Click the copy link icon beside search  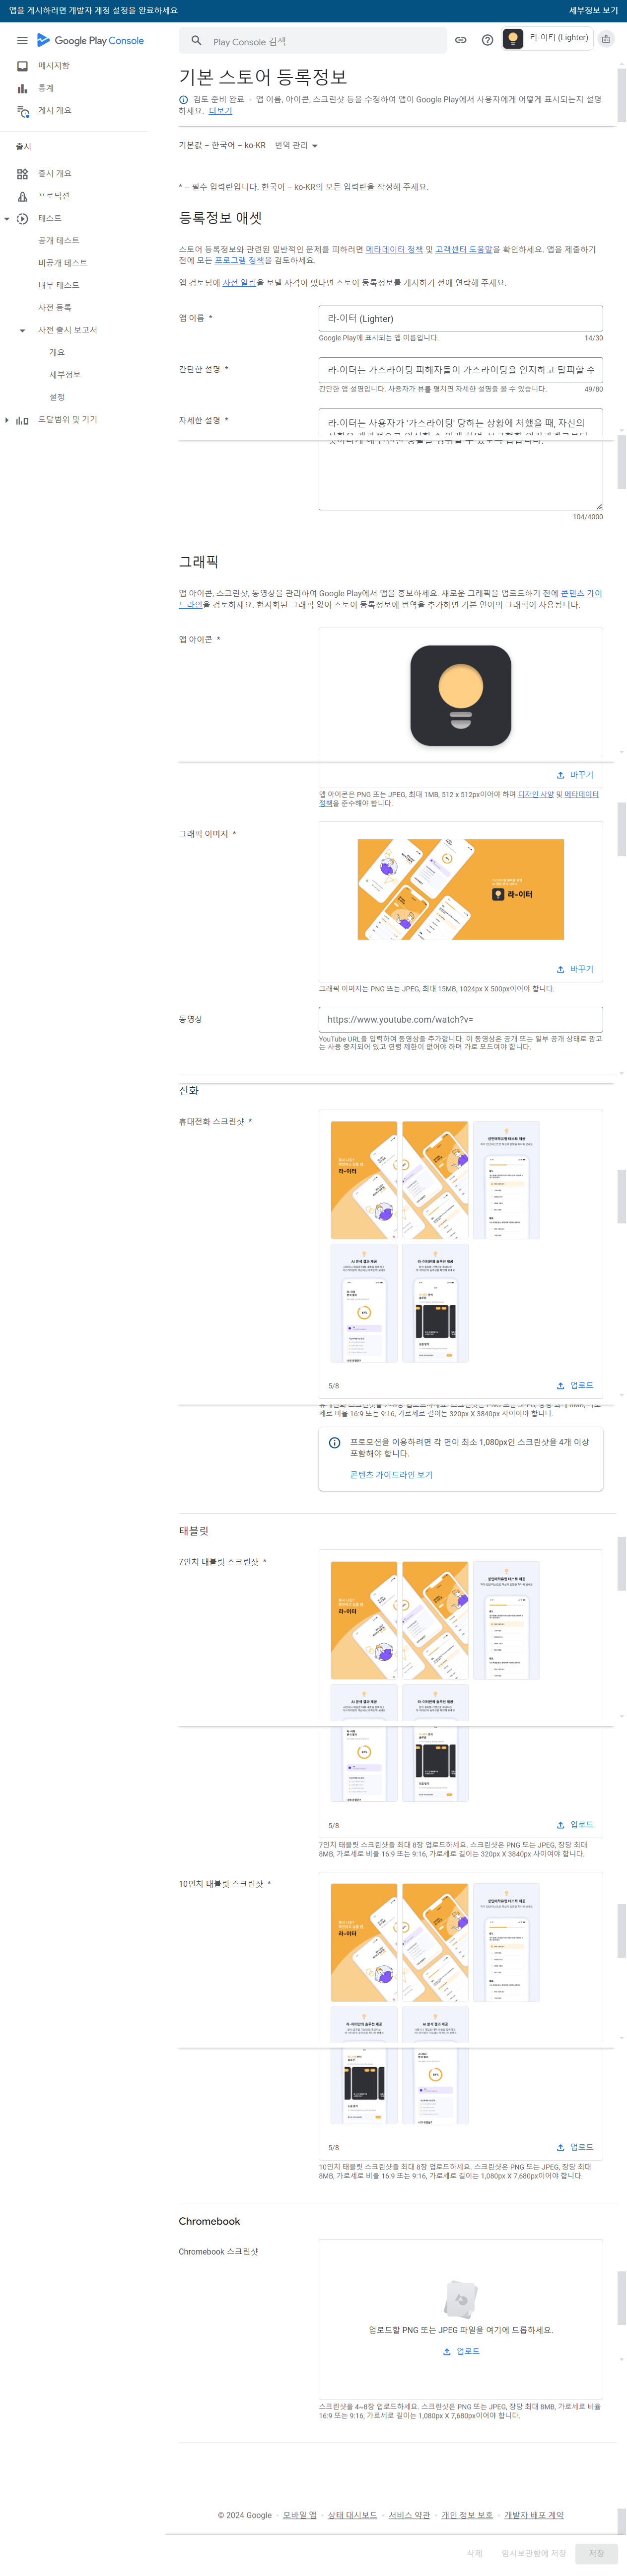pyautogui.click(x=460, y=40)
